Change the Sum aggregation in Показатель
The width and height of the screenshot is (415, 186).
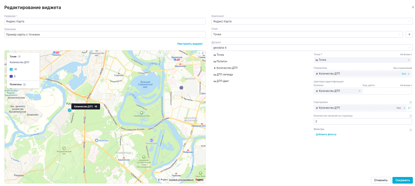(x=404, y=74)
